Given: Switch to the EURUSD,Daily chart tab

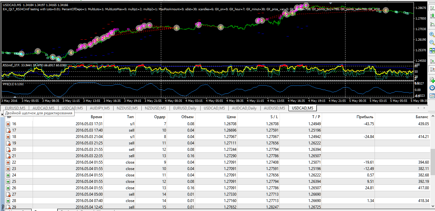Looking at the screenshot, I should (x=185, y=108).
